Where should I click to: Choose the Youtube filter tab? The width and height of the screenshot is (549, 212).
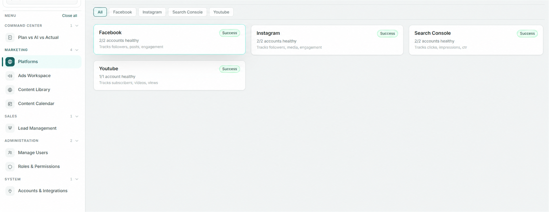point(221,12)
